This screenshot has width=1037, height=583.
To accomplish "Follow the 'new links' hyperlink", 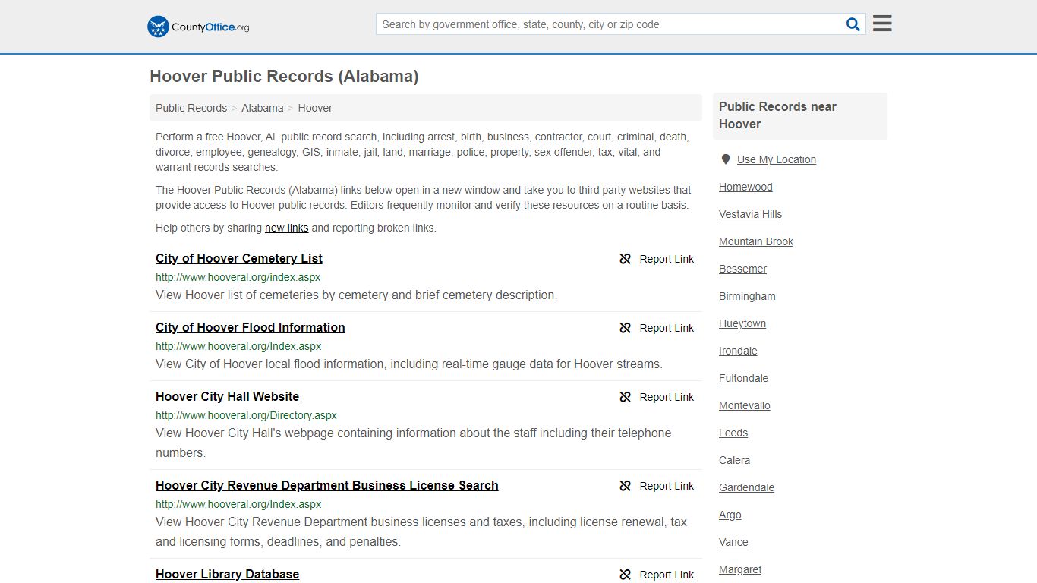I will pos(286,228).
